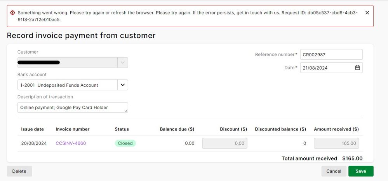Cancel the payment record
This screenshot has height=181, width=388.
pos(334,171)
